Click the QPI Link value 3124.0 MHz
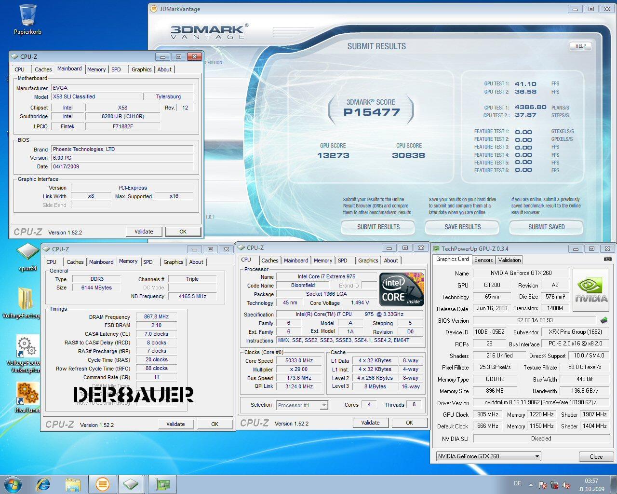Screen dimensions: 617x494 pos(299,386)
